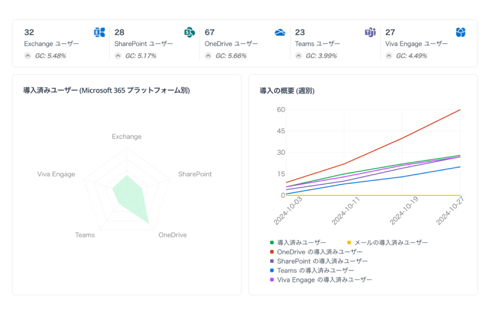Toggle the 導入済みユーザー legend entry

tap(298, 243)
